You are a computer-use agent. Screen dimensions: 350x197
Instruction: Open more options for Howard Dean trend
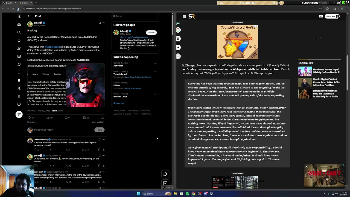155,94
